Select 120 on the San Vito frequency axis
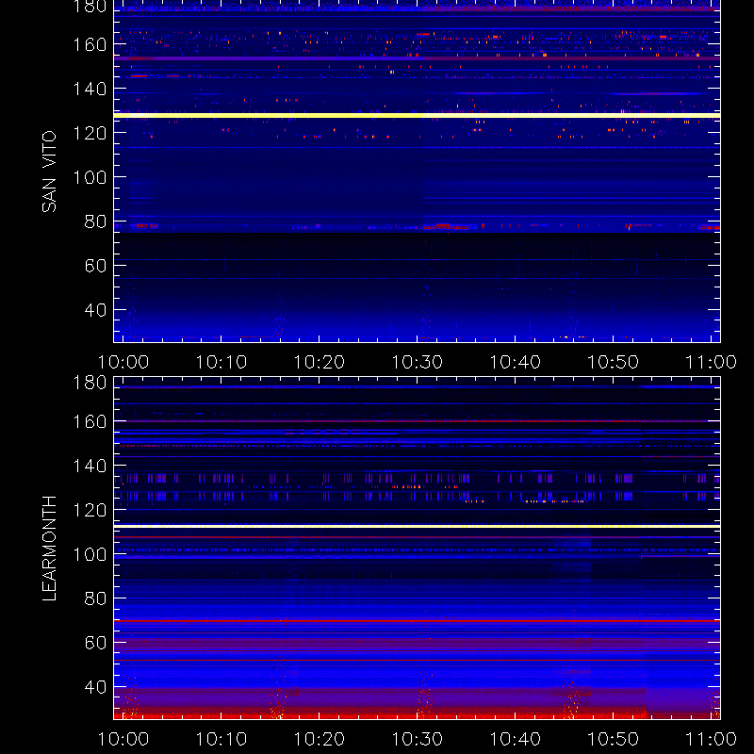This screenshot has width=754, height=754. click(x=90, y=133)
